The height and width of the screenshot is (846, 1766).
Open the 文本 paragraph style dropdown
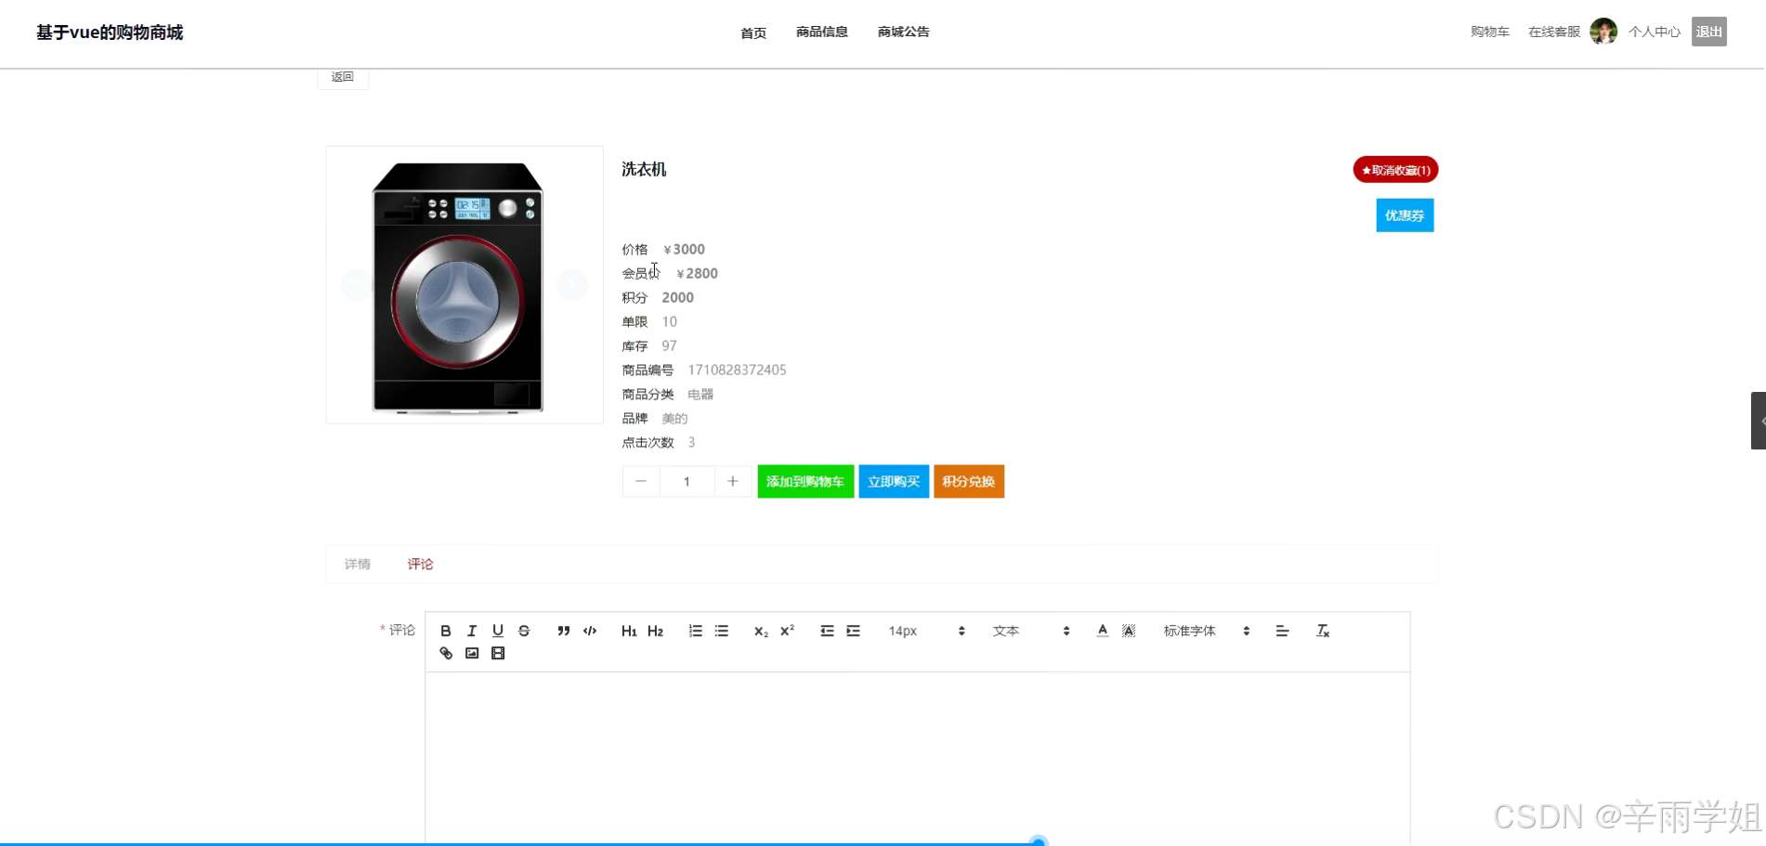1031,631
